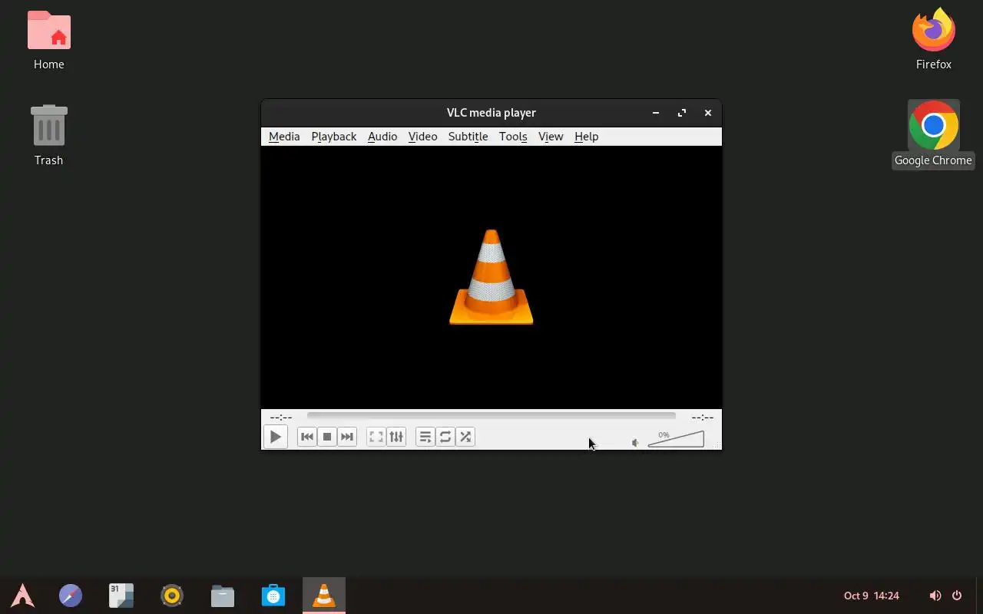This screenshot has height=614, width=983.
Task: Click the playback seek bar
Action: tap(491, 416)
